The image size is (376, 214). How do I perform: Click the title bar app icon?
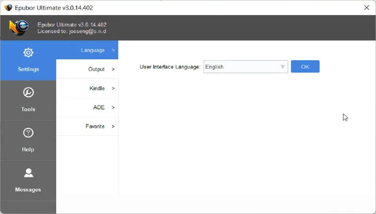[x=8, y=7]
